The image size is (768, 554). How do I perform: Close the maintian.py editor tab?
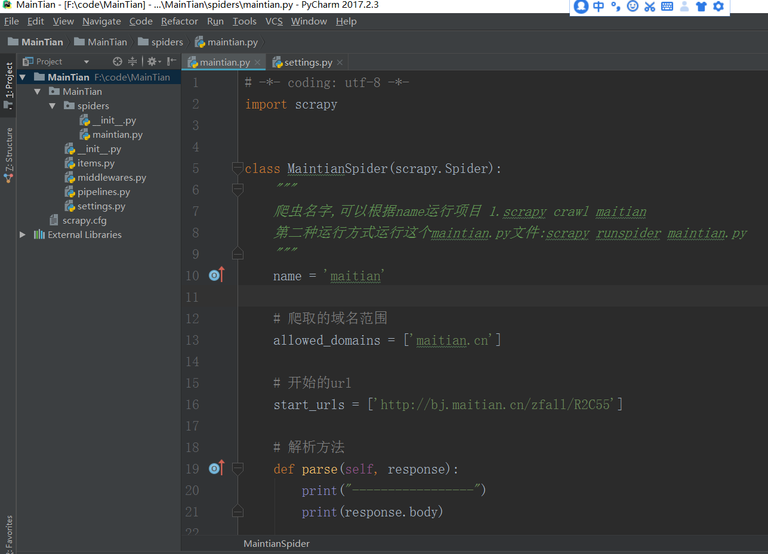(258, 63)
